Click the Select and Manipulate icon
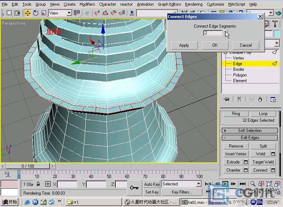 [87, 13]
